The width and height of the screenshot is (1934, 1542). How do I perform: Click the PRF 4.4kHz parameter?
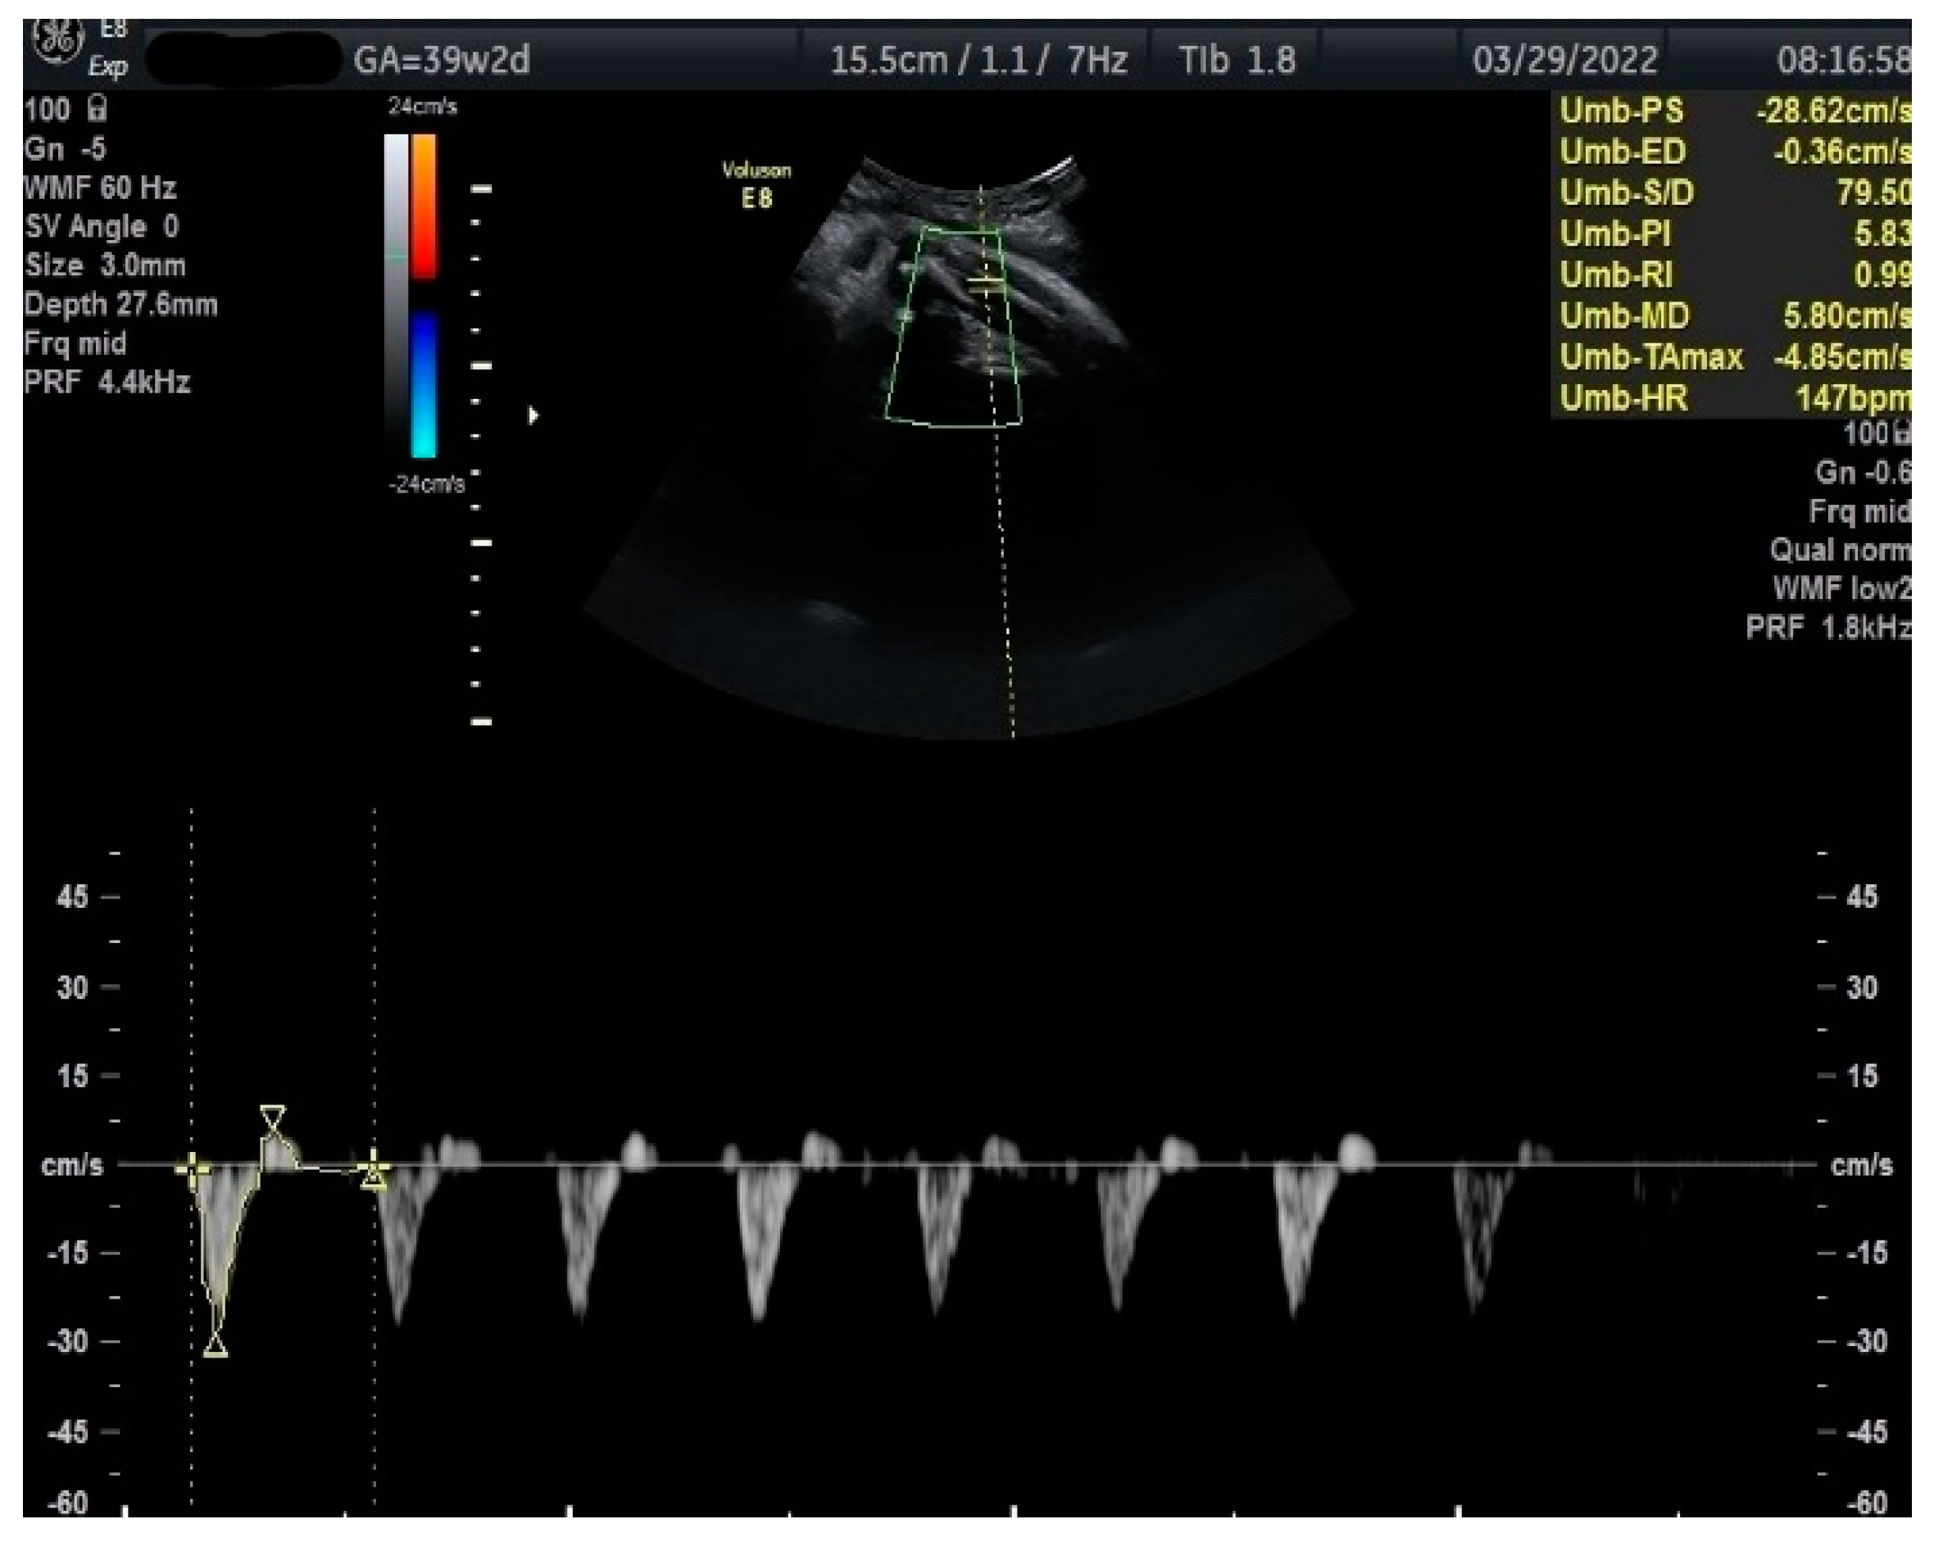click(x=107, y=383)
